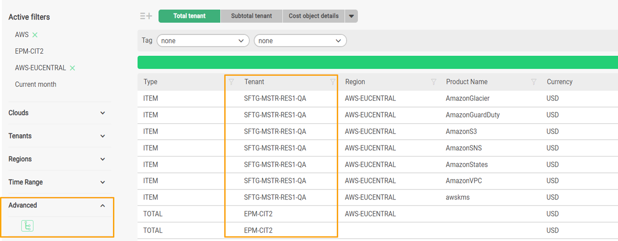Screen dimensions: 618x241
Task: Expand the Regions filter section
Action: coord(102,159)
